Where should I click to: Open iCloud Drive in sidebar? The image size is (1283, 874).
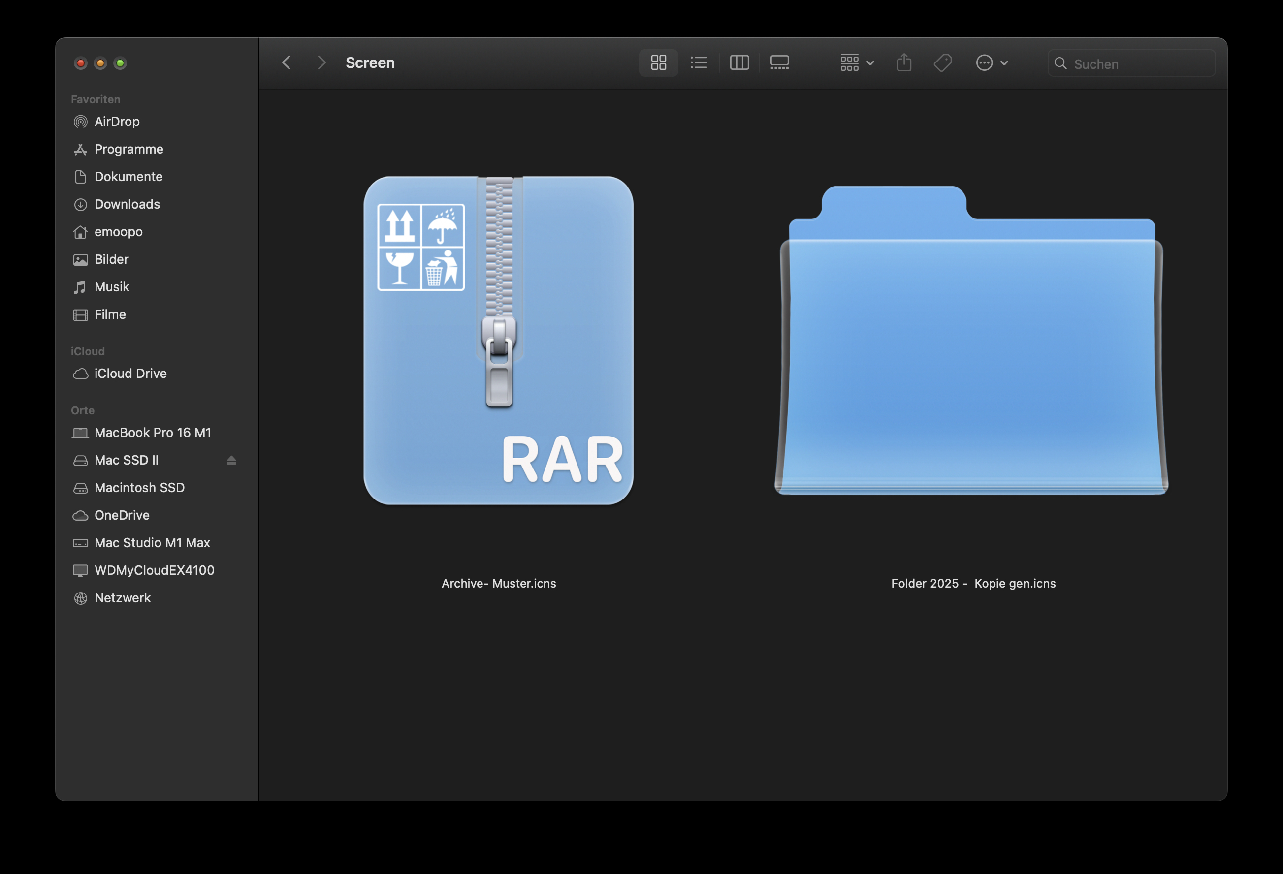click(x=130, y=374)
